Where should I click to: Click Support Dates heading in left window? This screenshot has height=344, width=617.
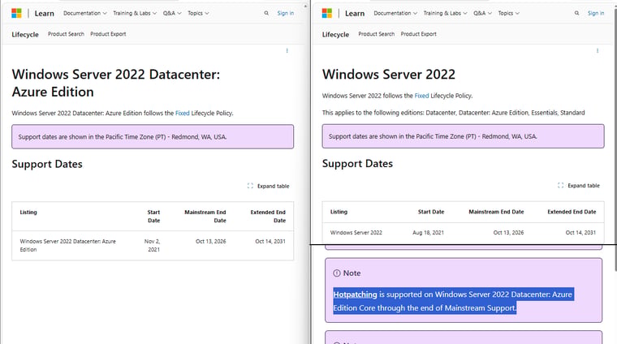pos(47,164)
